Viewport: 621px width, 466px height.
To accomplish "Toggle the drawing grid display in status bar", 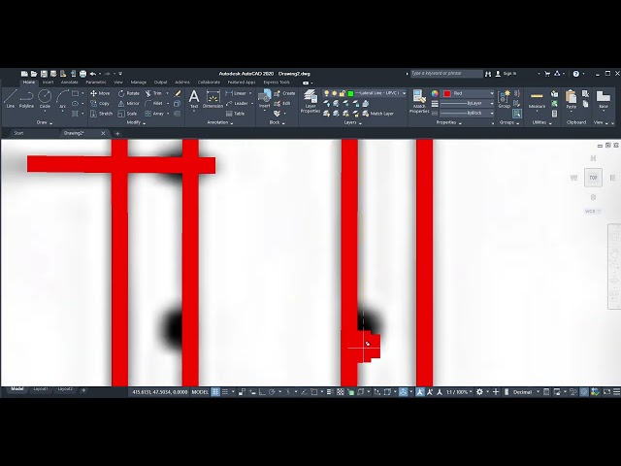I will pyautogui.click(x=215, y=392).
